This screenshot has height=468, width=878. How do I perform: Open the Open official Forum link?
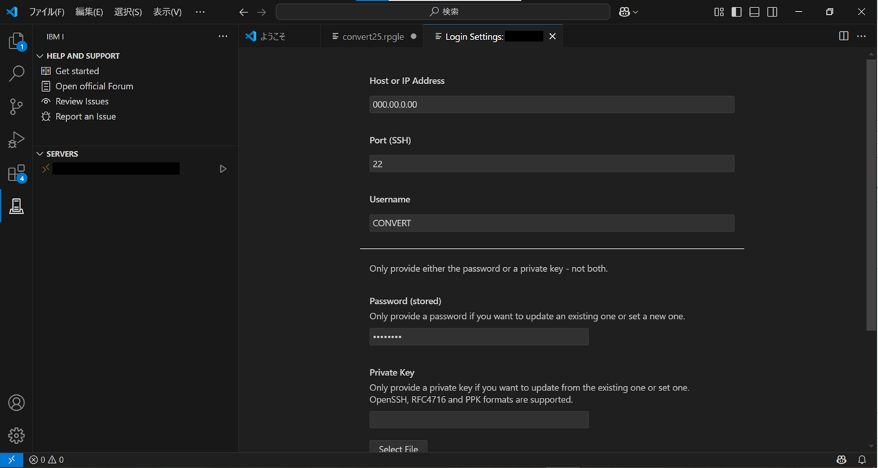(x=94, y=86)
